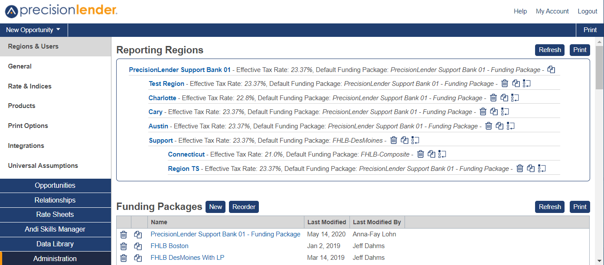Click the Name column header

[226, 222]
